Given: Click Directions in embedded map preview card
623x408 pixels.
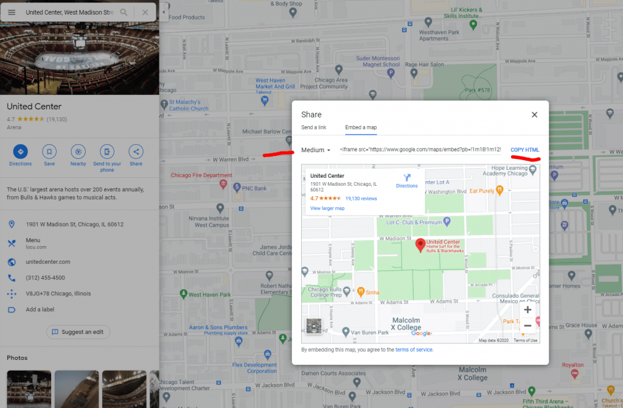Looking at the screenshot, I should [407, 181].
